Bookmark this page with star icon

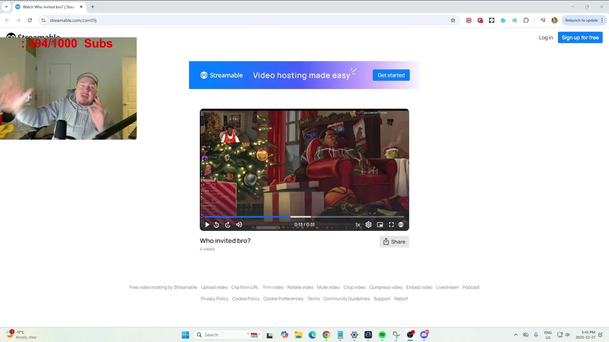pos(453,20)
